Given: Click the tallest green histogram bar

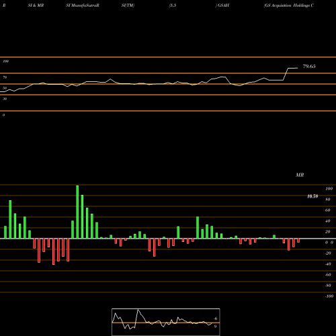Looking at the screenshot, I should point(77,212).
